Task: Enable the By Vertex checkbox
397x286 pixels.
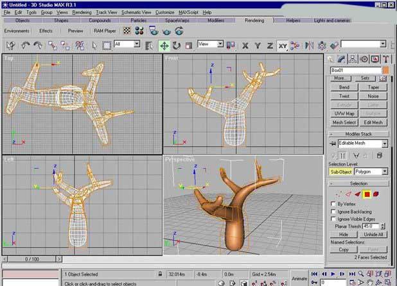Action: pyautogui.click(x=333, y=204)
